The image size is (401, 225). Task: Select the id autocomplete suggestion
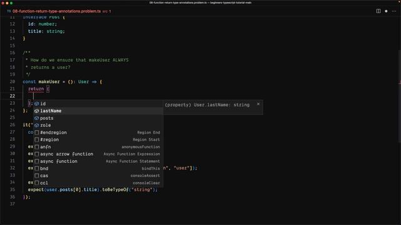click(x=98, y=104)
